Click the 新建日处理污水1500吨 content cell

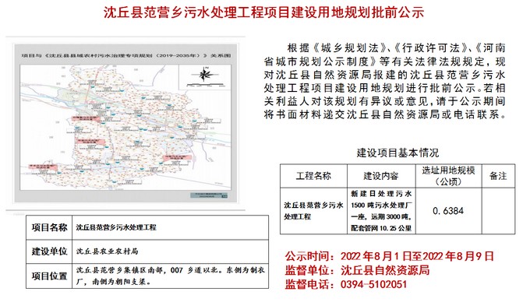pos(381,211)
